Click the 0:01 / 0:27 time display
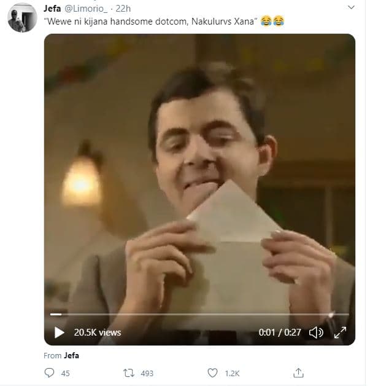 (x=280, y=333)
